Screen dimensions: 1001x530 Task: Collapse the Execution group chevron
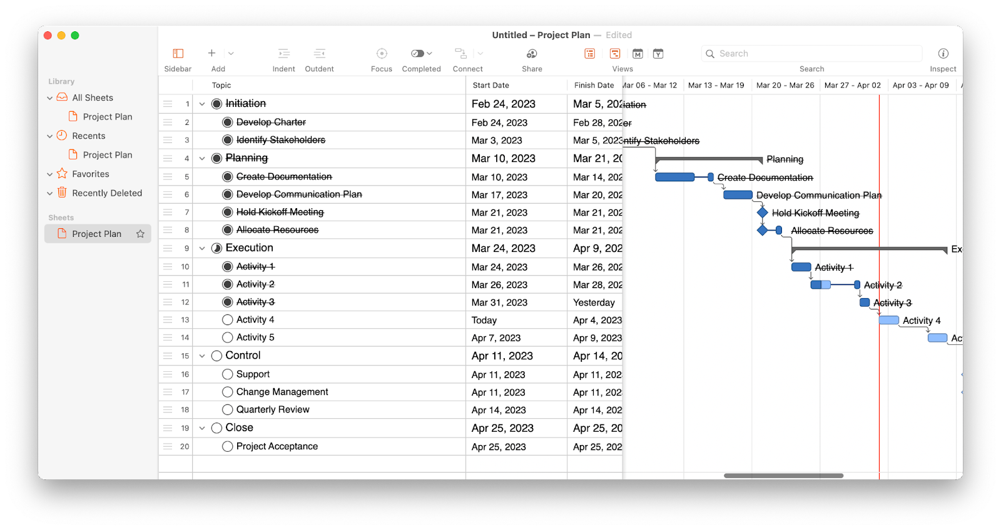click(x=202, y=249)
